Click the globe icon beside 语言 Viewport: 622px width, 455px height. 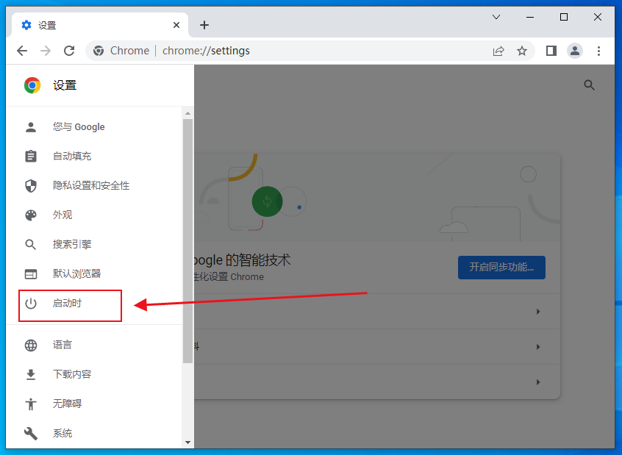tap(31, 345)
